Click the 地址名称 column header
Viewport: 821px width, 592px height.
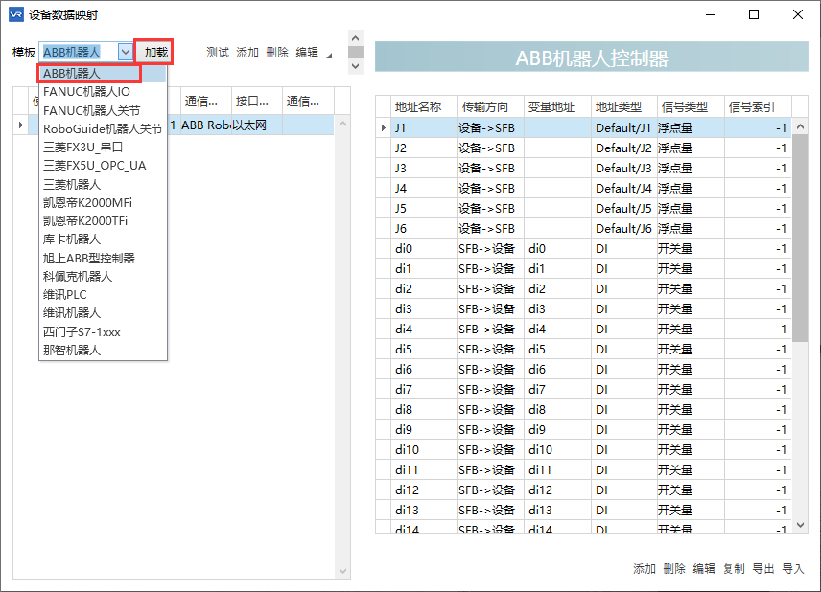425,106
